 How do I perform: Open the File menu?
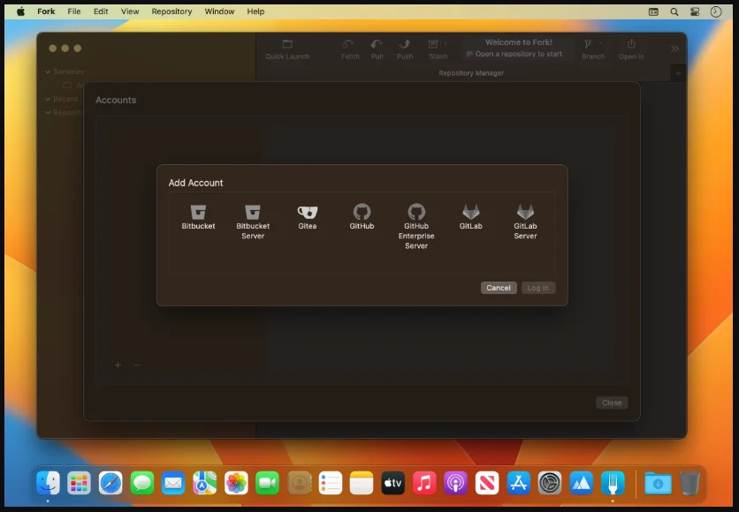tap(74, 11)
